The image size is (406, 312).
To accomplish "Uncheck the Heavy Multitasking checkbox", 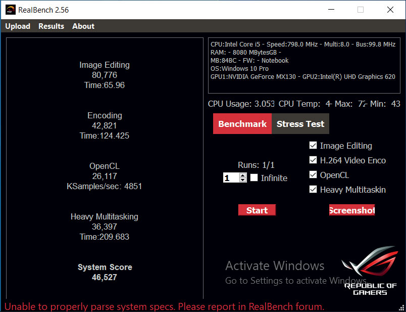I will coord(313,190).
